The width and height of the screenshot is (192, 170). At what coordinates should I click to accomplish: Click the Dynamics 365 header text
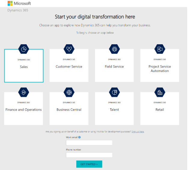18,10
